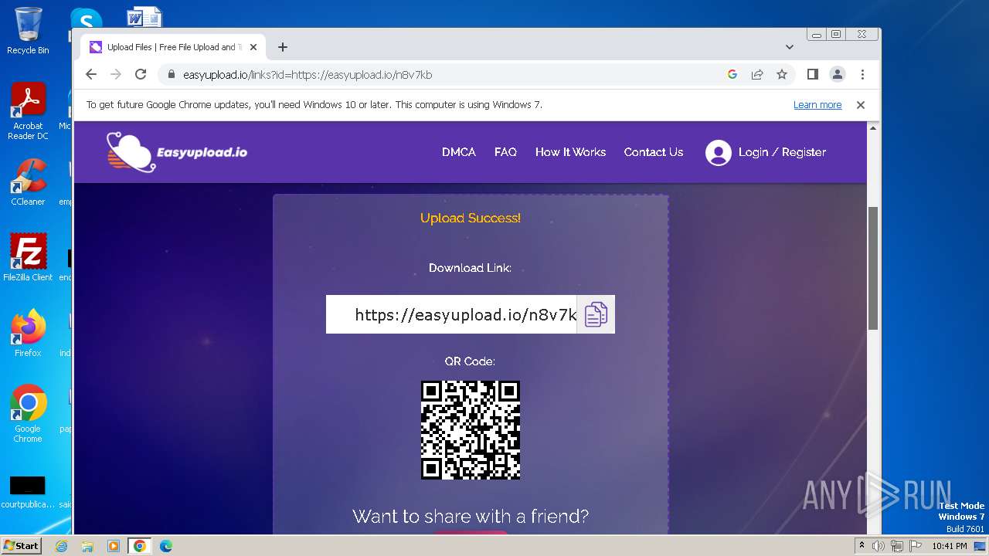
Task: Open the How It Works page
Action: 570,152
